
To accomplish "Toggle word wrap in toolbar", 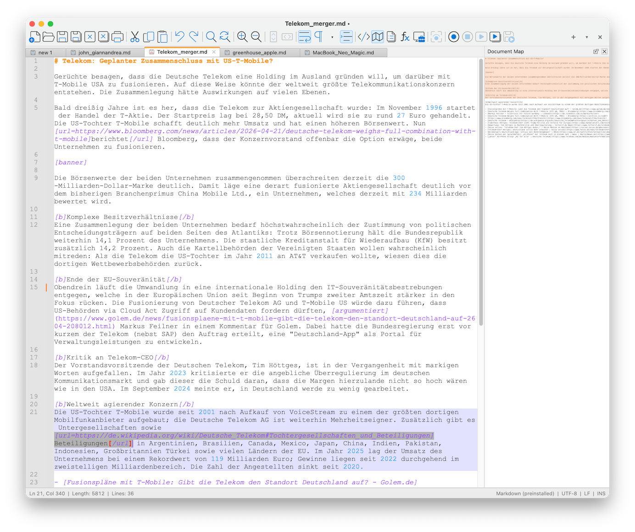I will [x=304, y=37].
